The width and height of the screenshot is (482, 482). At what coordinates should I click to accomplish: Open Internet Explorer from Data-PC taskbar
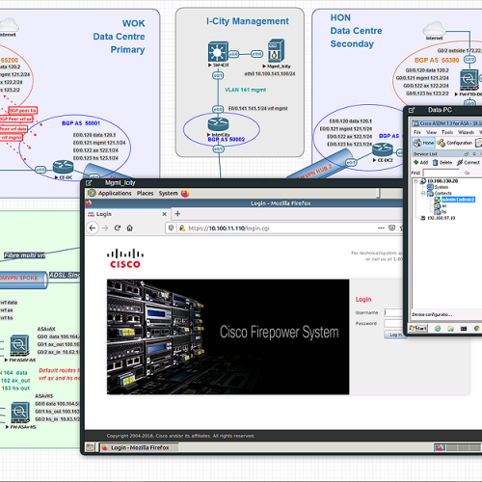tap(438, 329)
